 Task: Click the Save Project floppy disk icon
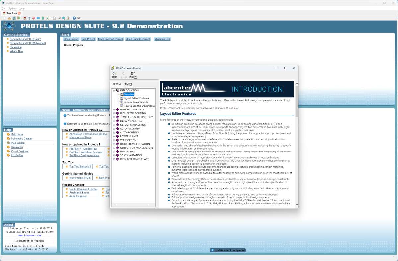point(14,18)
